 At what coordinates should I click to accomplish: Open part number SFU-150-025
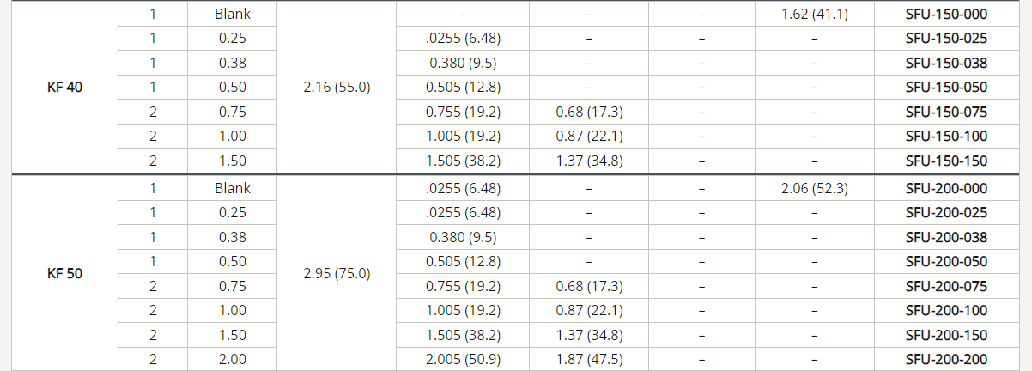click(x=946, y=38)
